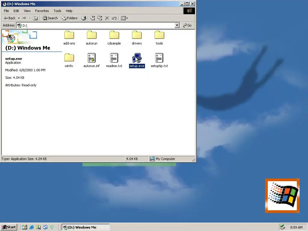308x231 pixels.
Task: Click the title bar CD icon
Action: tap(4, 4)
